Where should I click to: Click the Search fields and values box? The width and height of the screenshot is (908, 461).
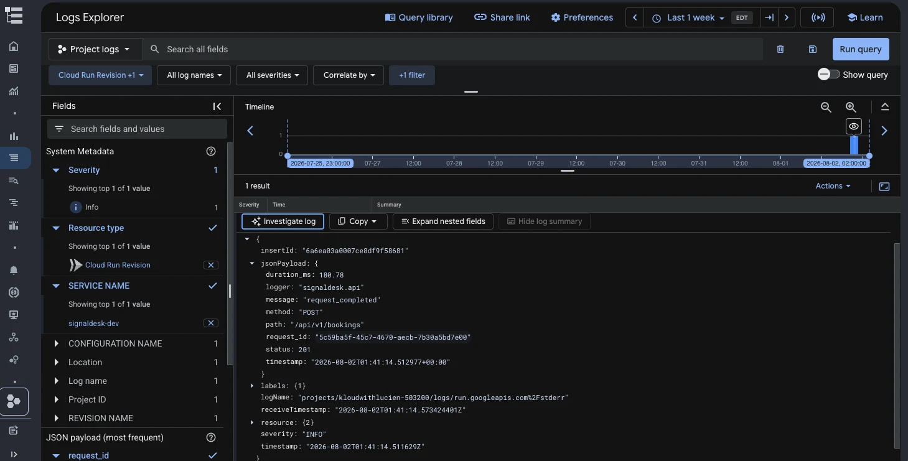pos(137,129)
